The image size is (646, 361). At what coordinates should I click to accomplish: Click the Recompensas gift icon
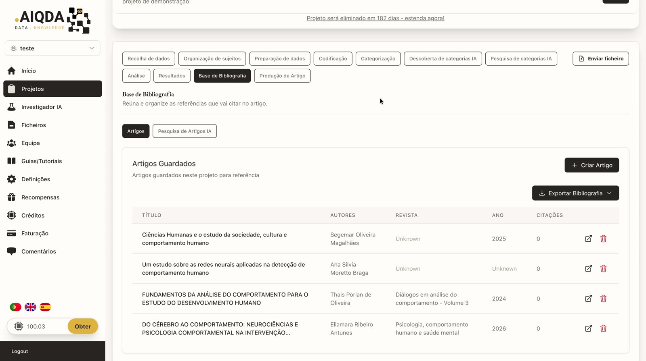[11, 197]
